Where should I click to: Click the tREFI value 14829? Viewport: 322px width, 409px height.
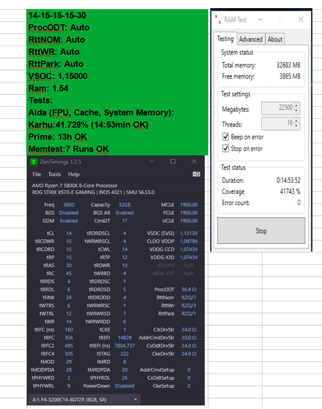tap(124, 338)
